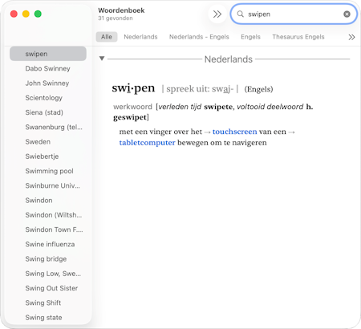Open the Swing Shift entry
This screenshot has width=361, height=329.
pyautogui.click(x=48, y=303)
